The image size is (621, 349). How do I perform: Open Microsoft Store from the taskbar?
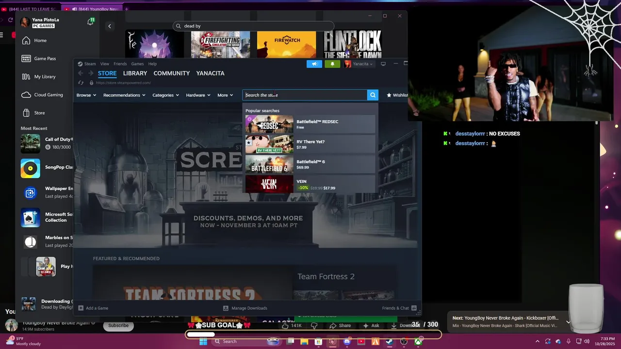click(318, 342)
